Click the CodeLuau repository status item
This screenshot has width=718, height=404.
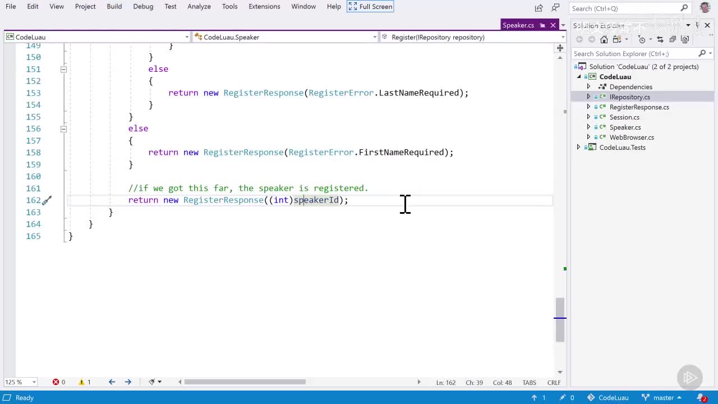click(x=607, y=398)
